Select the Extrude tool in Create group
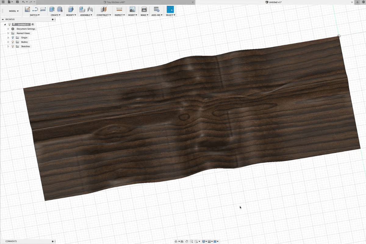 pos(52,9)
